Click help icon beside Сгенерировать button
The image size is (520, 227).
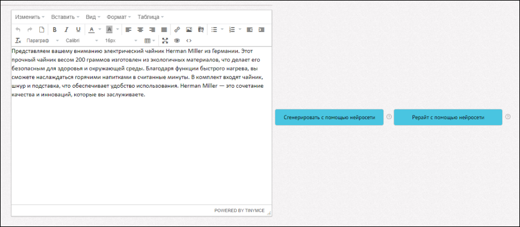[389, 117]
